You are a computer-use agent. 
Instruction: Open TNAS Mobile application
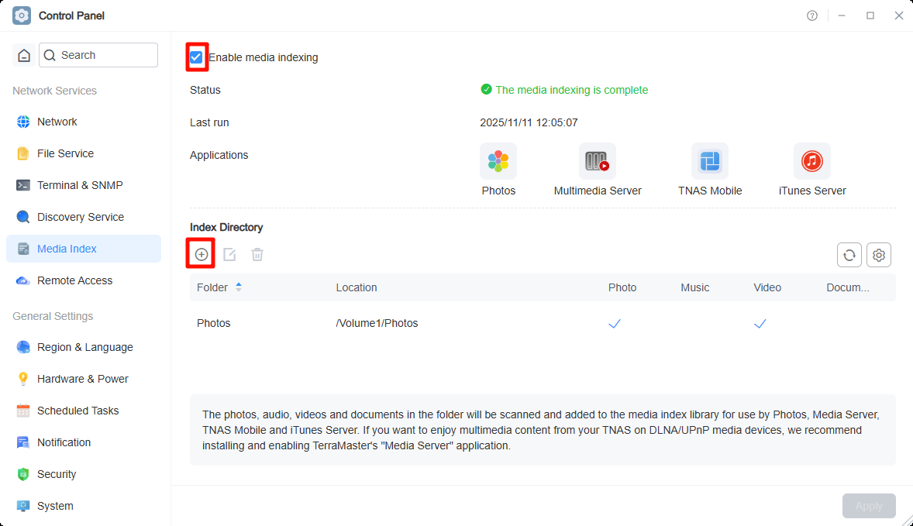pos(710,161)
